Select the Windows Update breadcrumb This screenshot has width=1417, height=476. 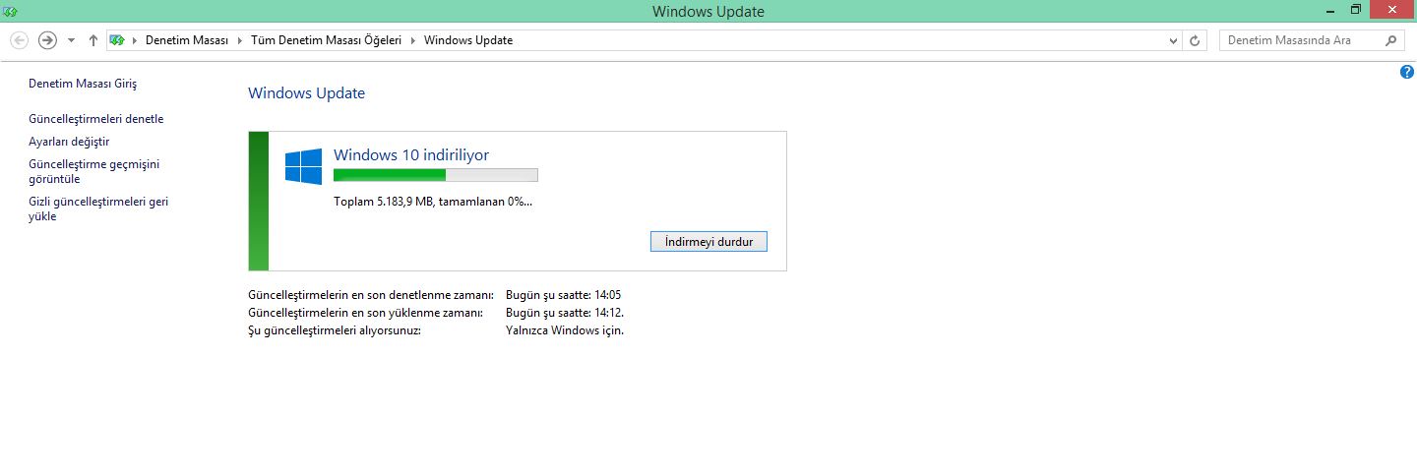point(468,40)
